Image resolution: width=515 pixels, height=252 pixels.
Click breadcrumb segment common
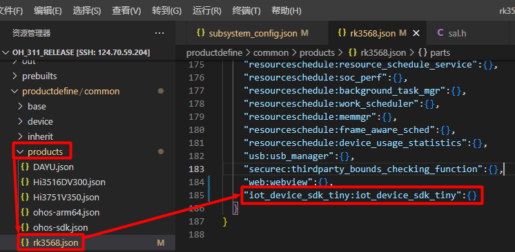pos(271,53)
